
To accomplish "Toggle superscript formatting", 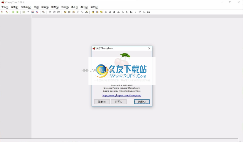I will coord(140,12).
